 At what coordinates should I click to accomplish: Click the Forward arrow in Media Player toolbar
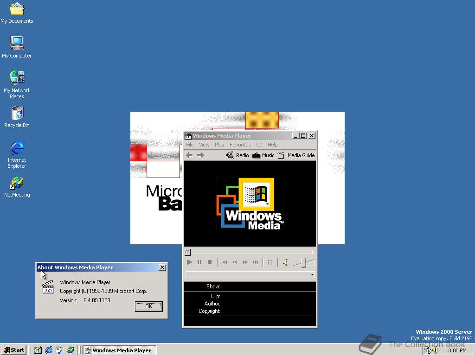tap(200, 155)
